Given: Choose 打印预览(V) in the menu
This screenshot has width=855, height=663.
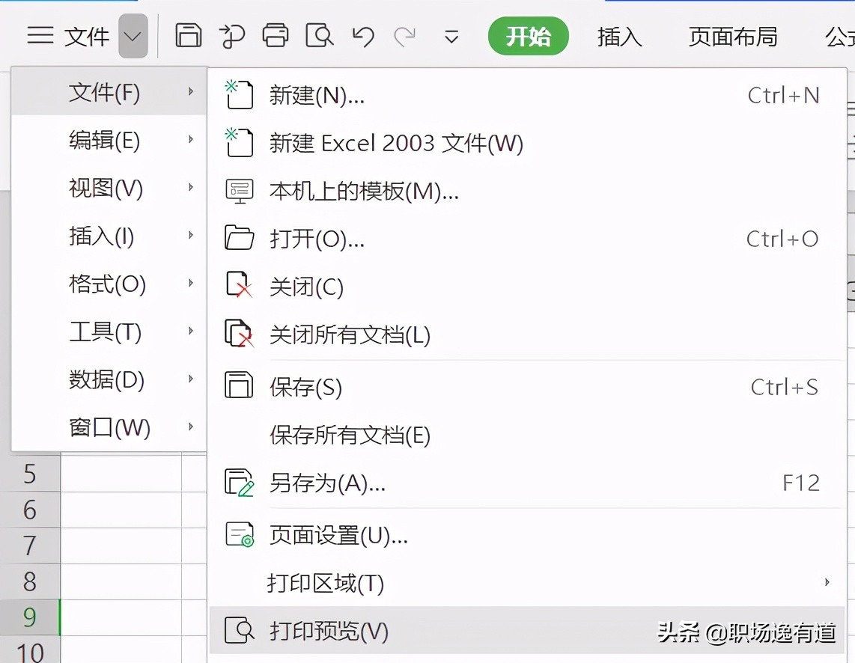Looking at the screenshot, I should [x=527, y=630].
